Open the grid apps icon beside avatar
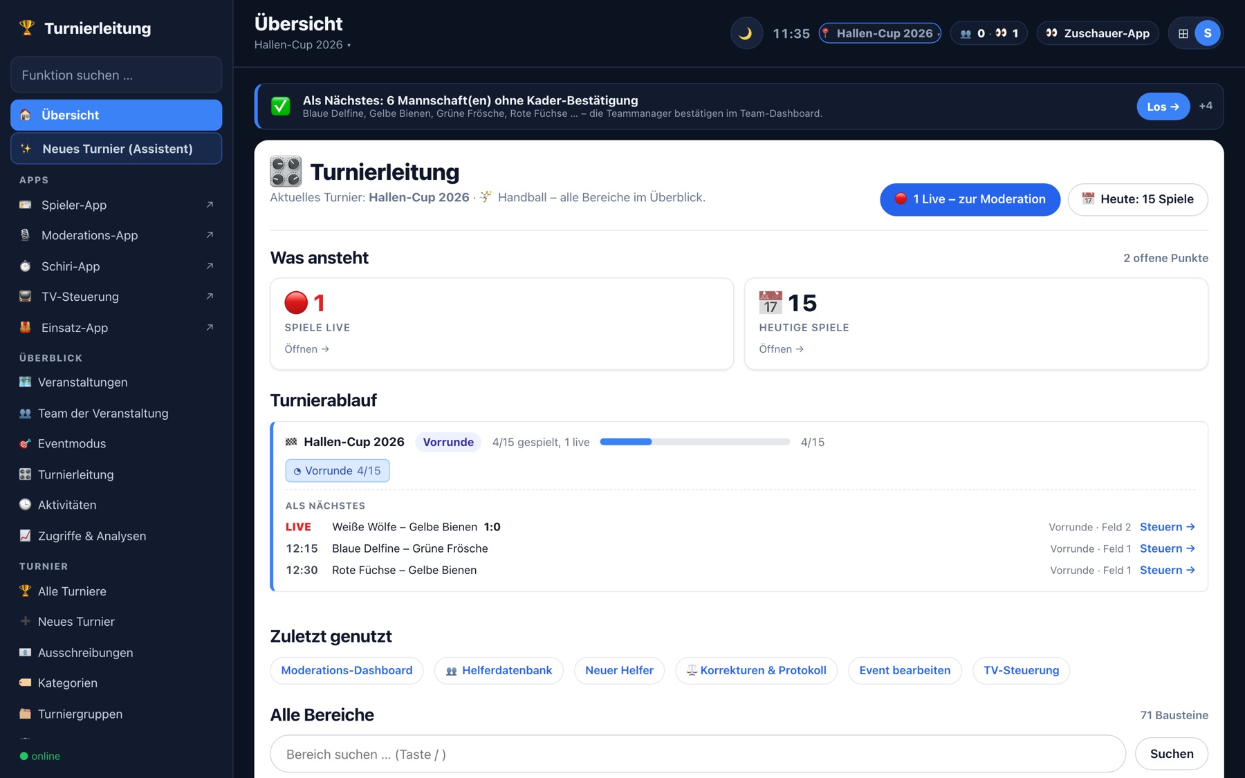Viewport: 1245px width, 778px height. 1183,33
